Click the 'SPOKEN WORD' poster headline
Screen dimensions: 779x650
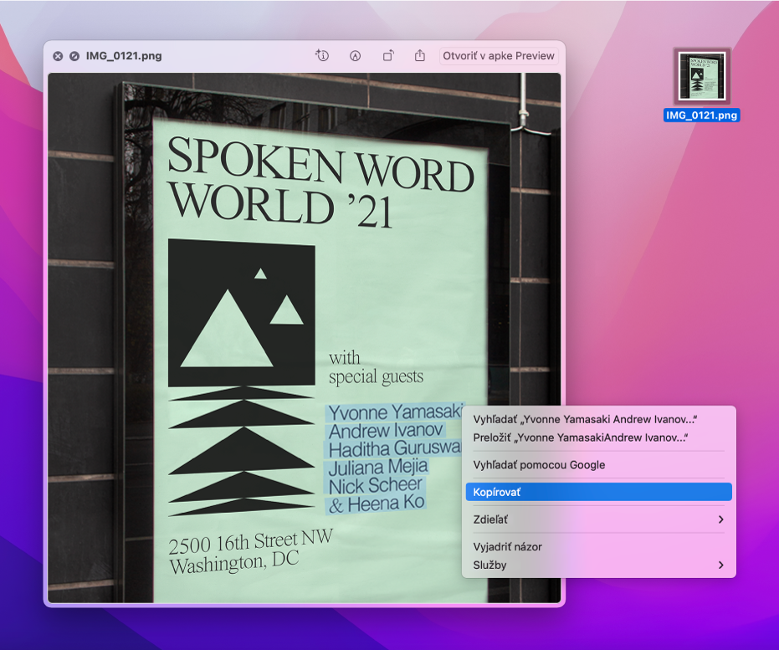[320, 163]
